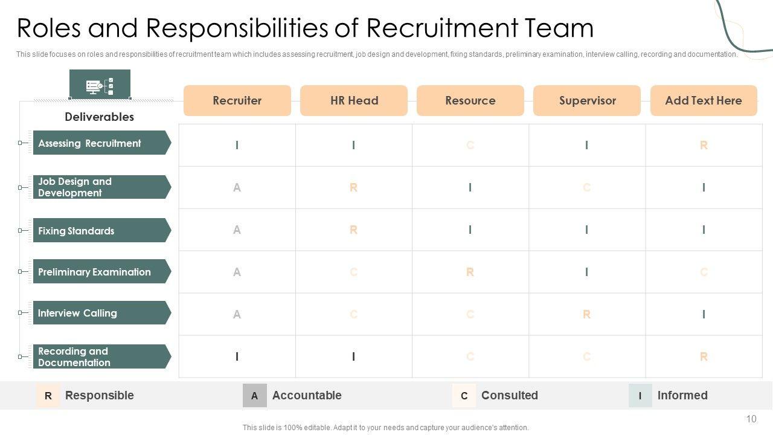The width and height of the screenshot is (773, 435).
Task: Click the slide number 10
Action: coord(751,419)
